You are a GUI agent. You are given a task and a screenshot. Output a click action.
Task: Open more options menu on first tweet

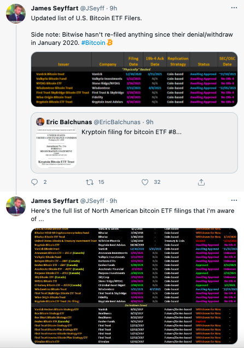(x=234, y=8)
